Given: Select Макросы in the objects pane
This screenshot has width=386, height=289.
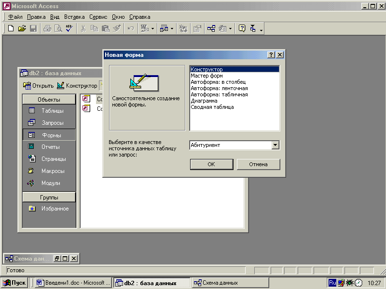Looking at the screenshot, I should (49, 171).
